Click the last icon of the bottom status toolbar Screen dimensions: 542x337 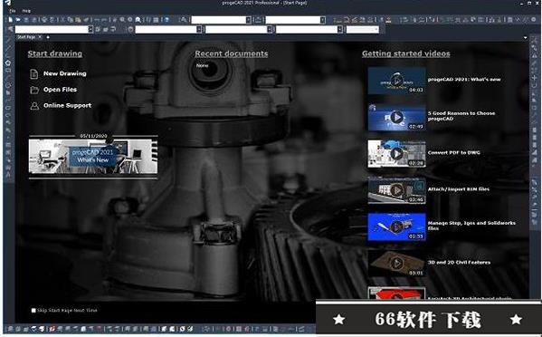(301, 329)
